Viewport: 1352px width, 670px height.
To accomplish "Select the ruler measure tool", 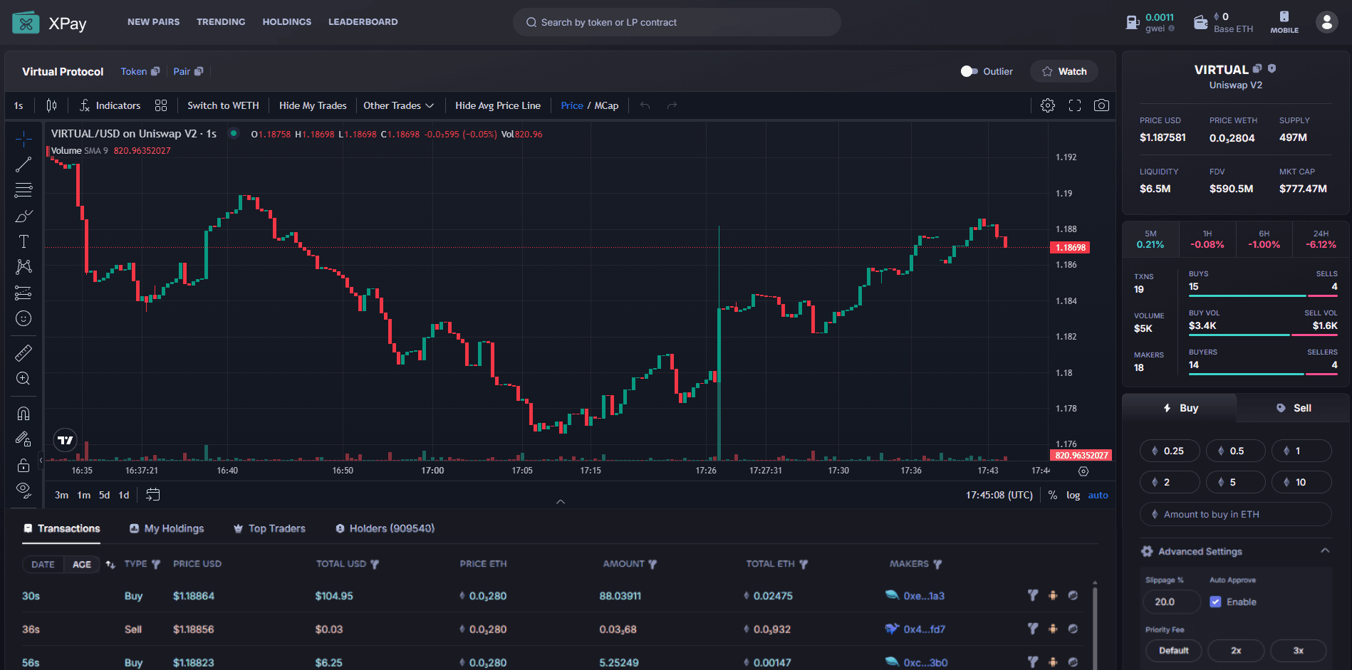I will pos(24,352).
